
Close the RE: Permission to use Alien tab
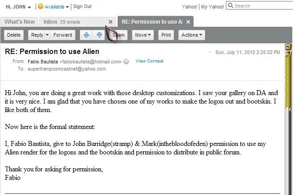pos(188,22)
